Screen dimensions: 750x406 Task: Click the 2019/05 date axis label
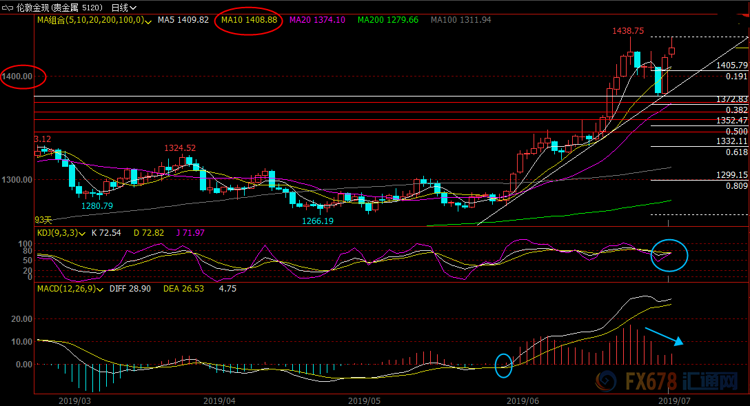pos(364,400)
